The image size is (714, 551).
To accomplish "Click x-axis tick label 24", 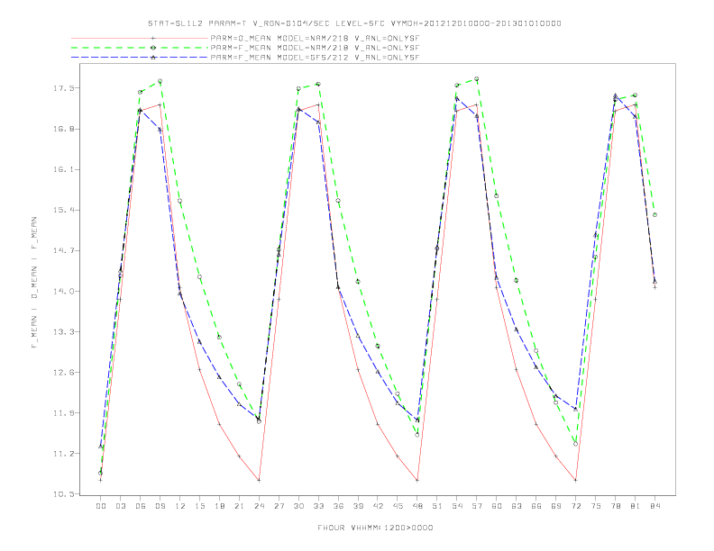I will point(259,506).
